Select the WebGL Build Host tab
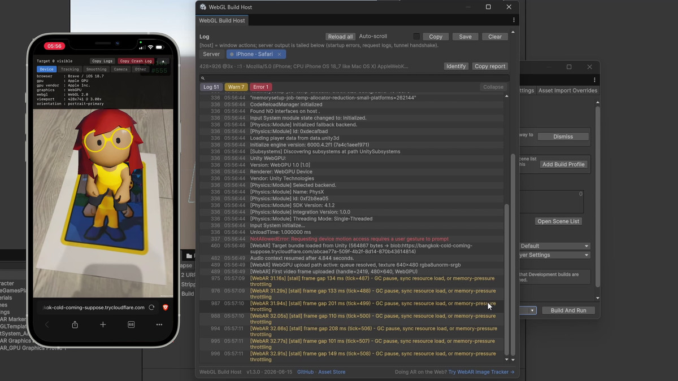Screen dimensions: 678x381 tap(222, 20)
